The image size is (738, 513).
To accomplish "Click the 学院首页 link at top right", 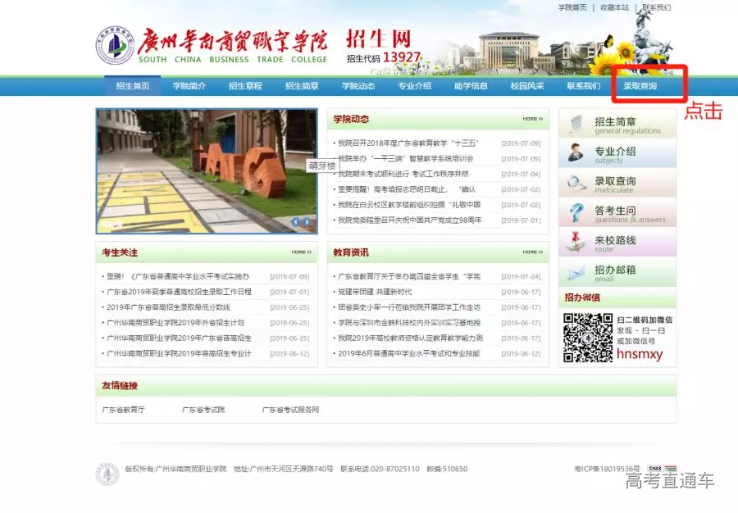I will [x=572, y=7].
